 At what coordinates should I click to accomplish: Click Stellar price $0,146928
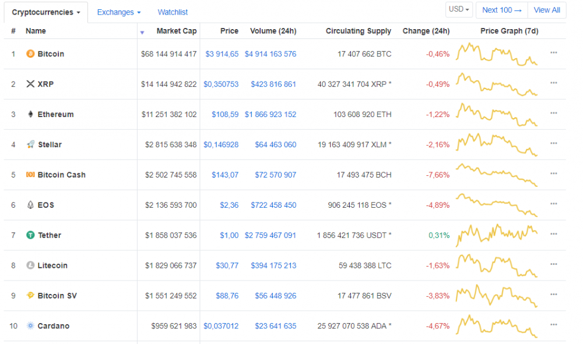tap(221, 145)
